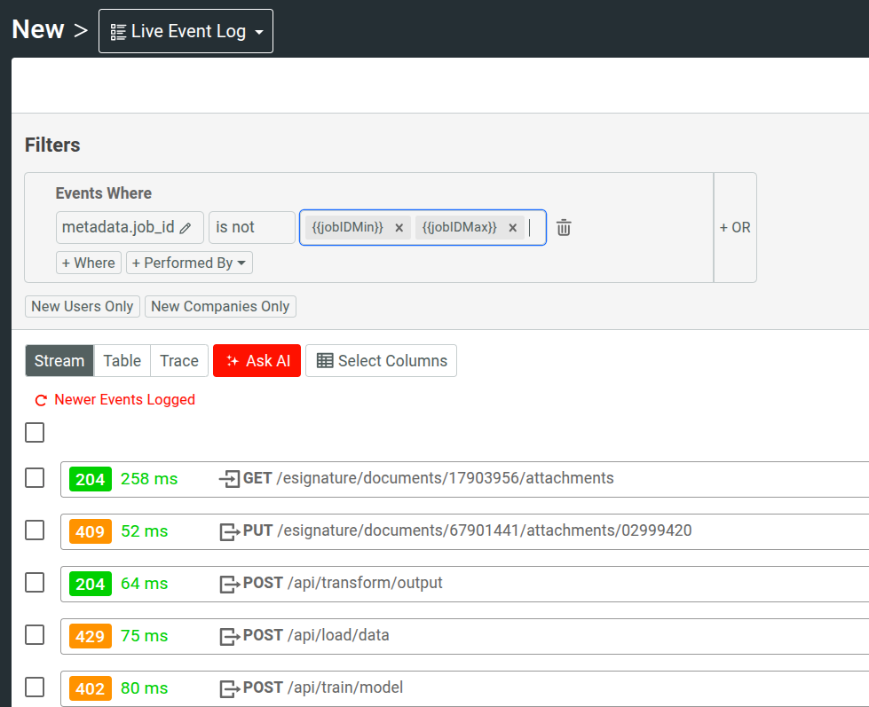
Task: Click the list icon inside Live Event Log selector
Action: [x=116, y=30]
